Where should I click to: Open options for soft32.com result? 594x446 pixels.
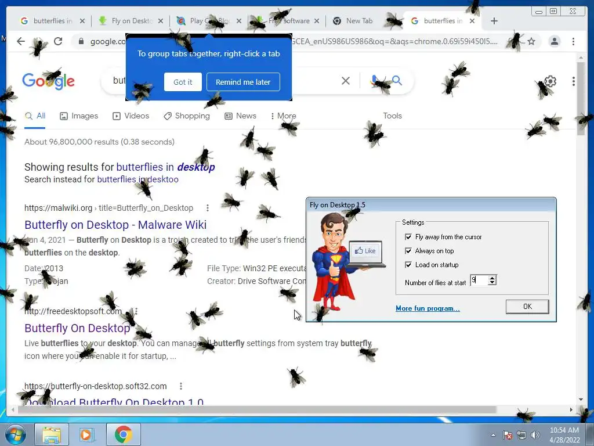pos(181,386)
